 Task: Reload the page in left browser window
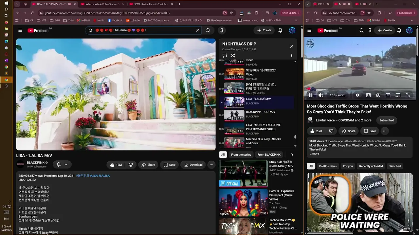[32, 13]
